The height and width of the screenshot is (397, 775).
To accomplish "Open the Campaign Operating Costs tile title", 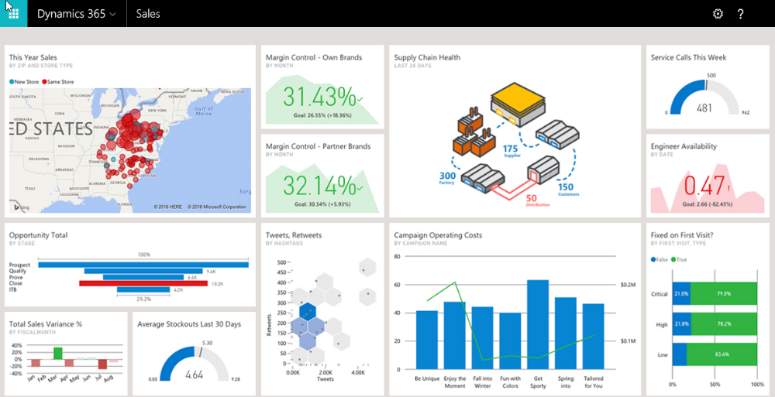I will tap(437, 235).
